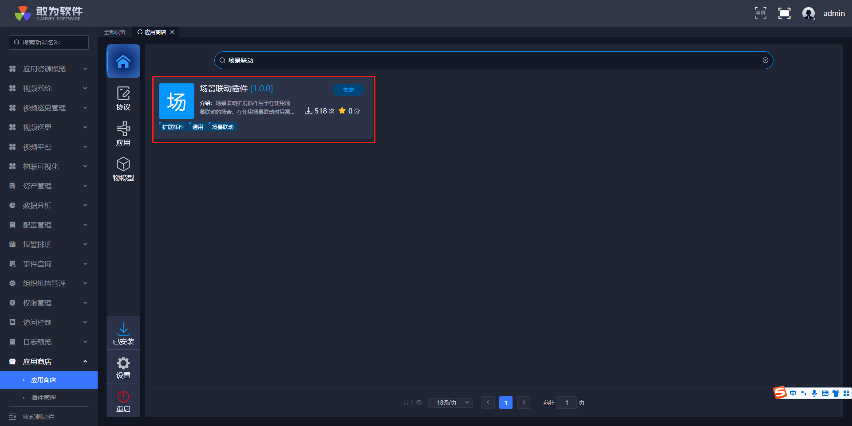Open the 设置 gear settings

[x=123, y=367]
